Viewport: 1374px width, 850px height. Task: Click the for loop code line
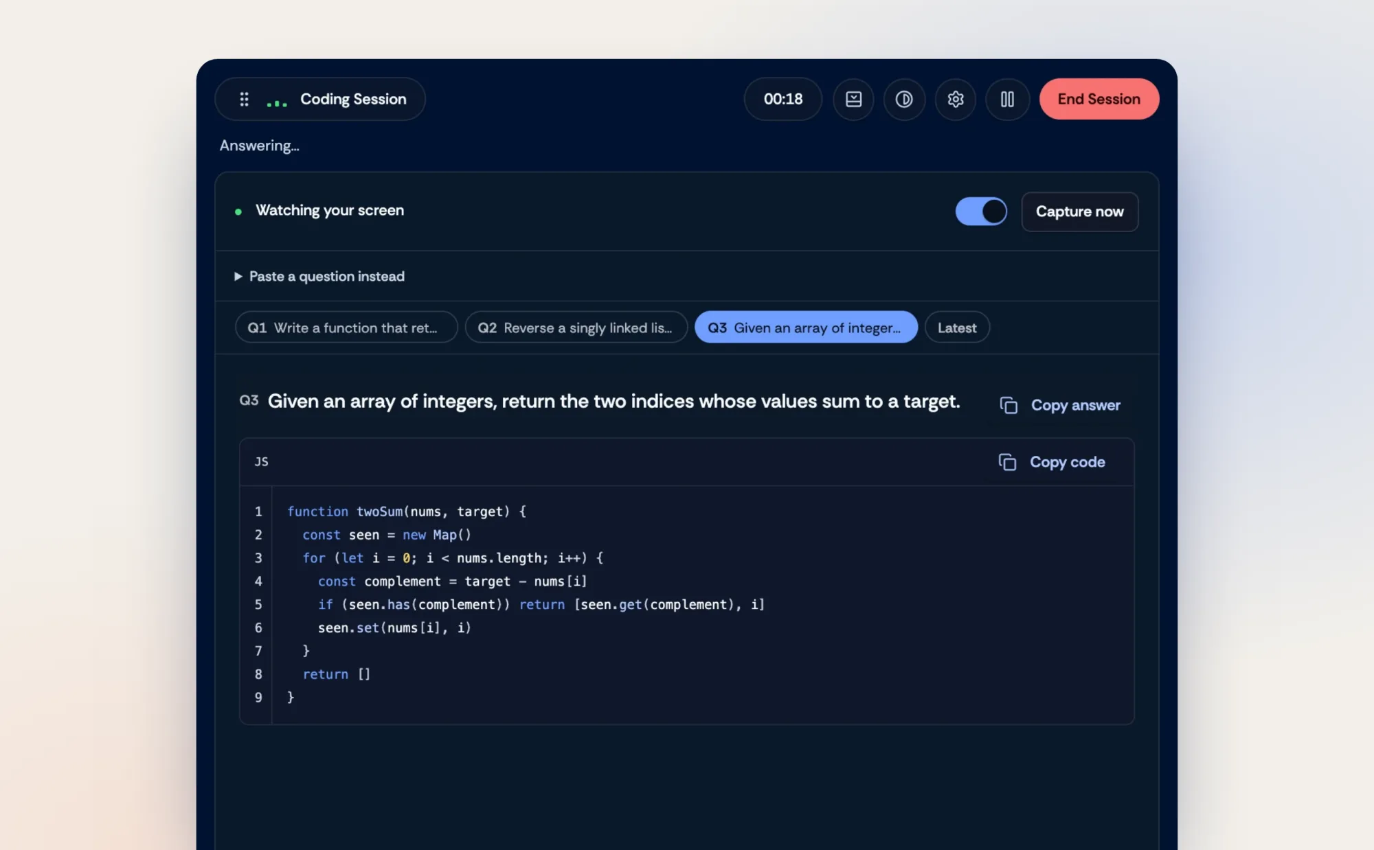point(453,558)
